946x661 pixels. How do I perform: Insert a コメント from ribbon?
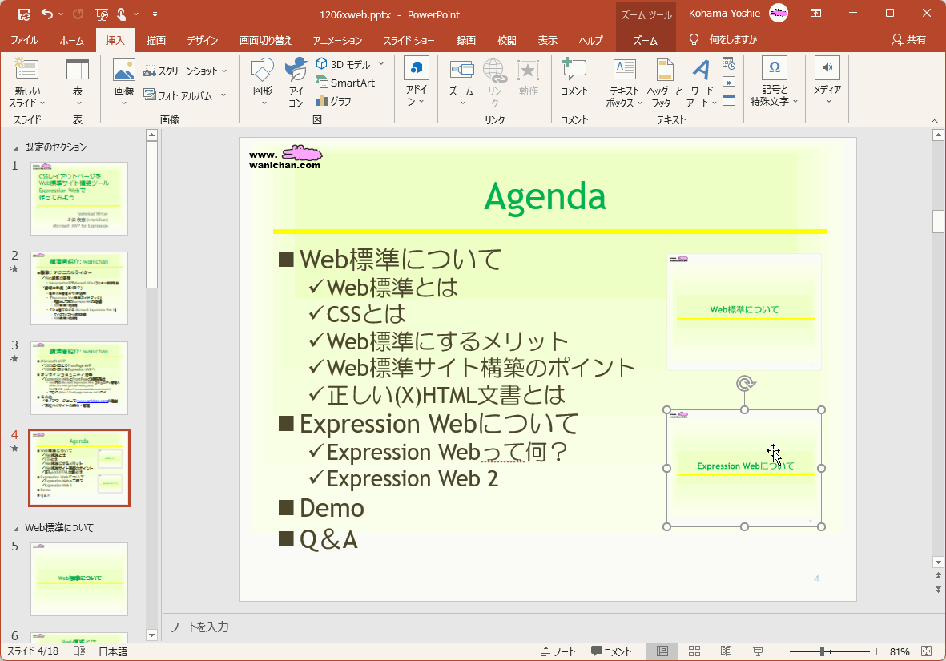[x=574, y=77]
